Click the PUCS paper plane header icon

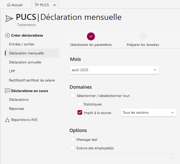[9, 18]
